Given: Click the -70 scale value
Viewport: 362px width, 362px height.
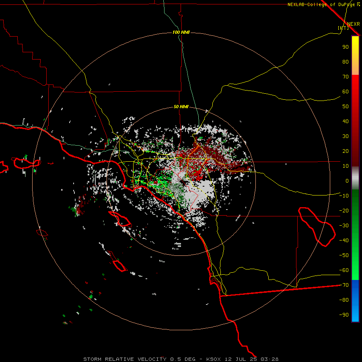Looking at the screenshot, I should (344, 285).
